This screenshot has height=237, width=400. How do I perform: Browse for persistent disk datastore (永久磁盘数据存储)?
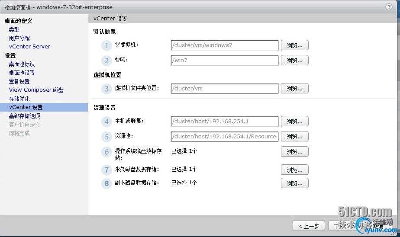coord(295,170)
